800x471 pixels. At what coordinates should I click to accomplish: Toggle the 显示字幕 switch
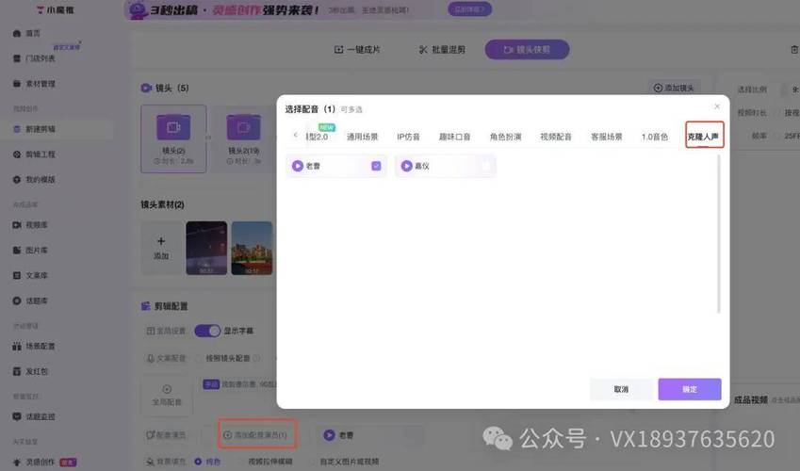207,331
